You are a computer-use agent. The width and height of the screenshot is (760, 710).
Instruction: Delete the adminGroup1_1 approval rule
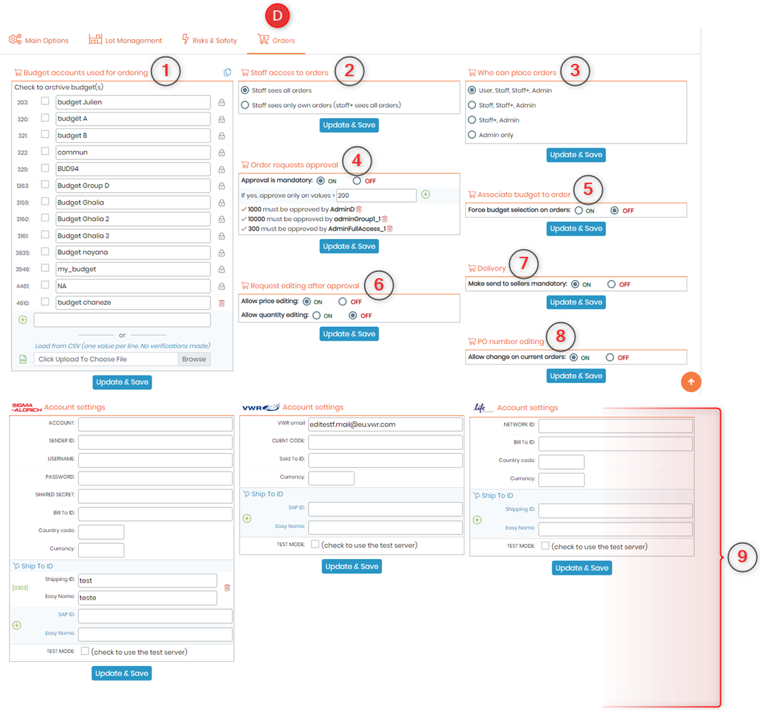click(x=385, y=219)
